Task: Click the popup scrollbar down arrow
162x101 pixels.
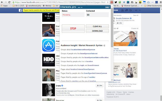Action: (x=112, y=80)
